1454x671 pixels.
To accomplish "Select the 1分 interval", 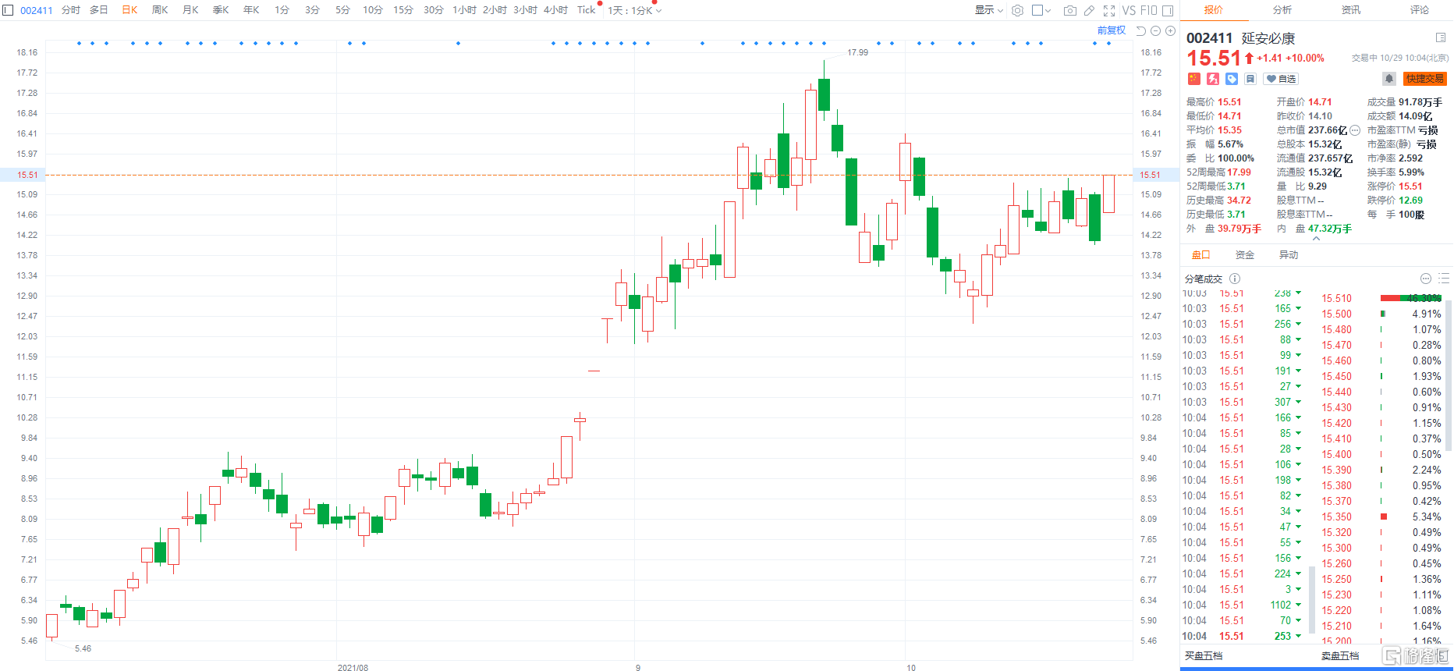I will coord(282,10).
